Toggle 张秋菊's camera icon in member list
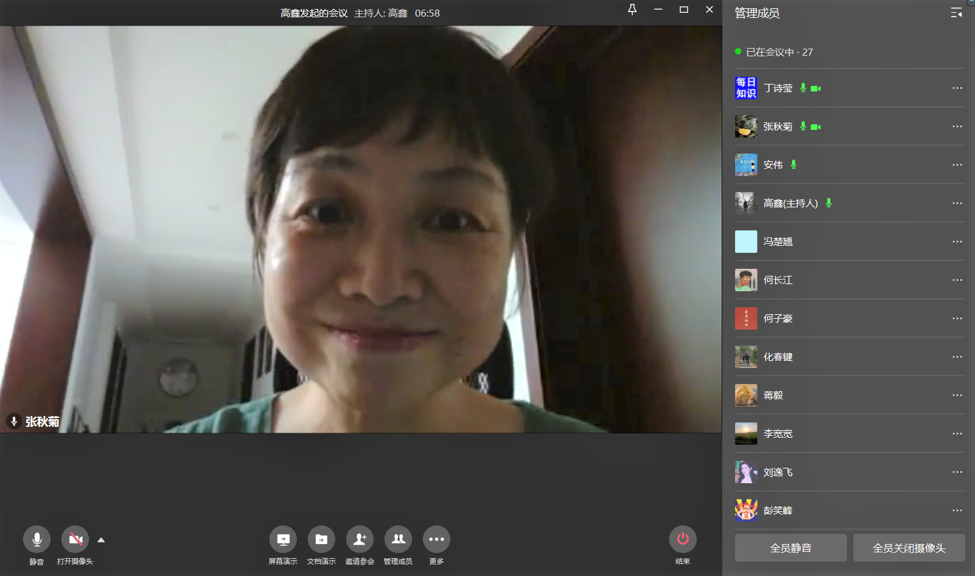The height and width of the screenshot is (576, 975). (x=816, y=127)
